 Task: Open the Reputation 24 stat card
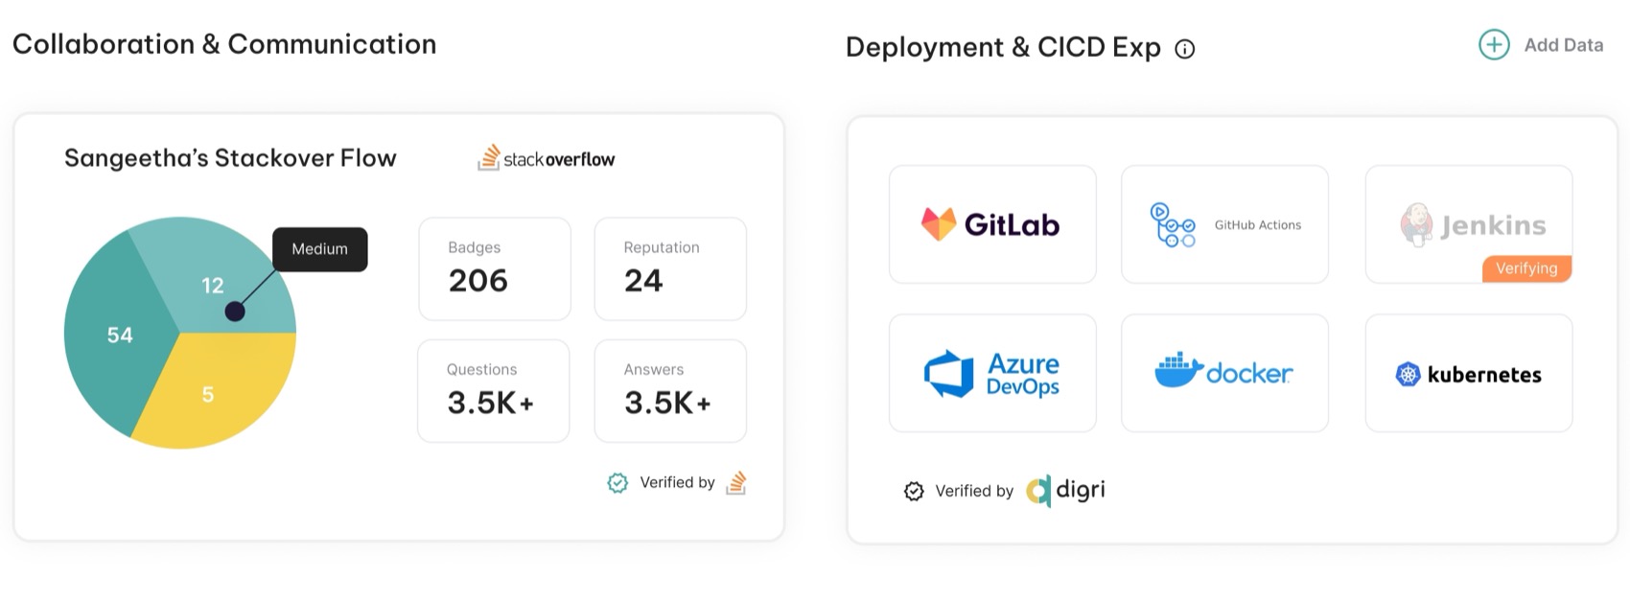[670, 268]
